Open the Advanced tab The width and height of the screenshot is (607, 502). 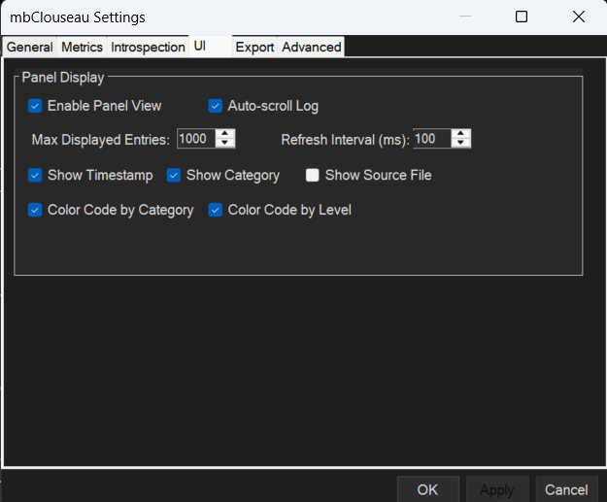coord(311,47)
